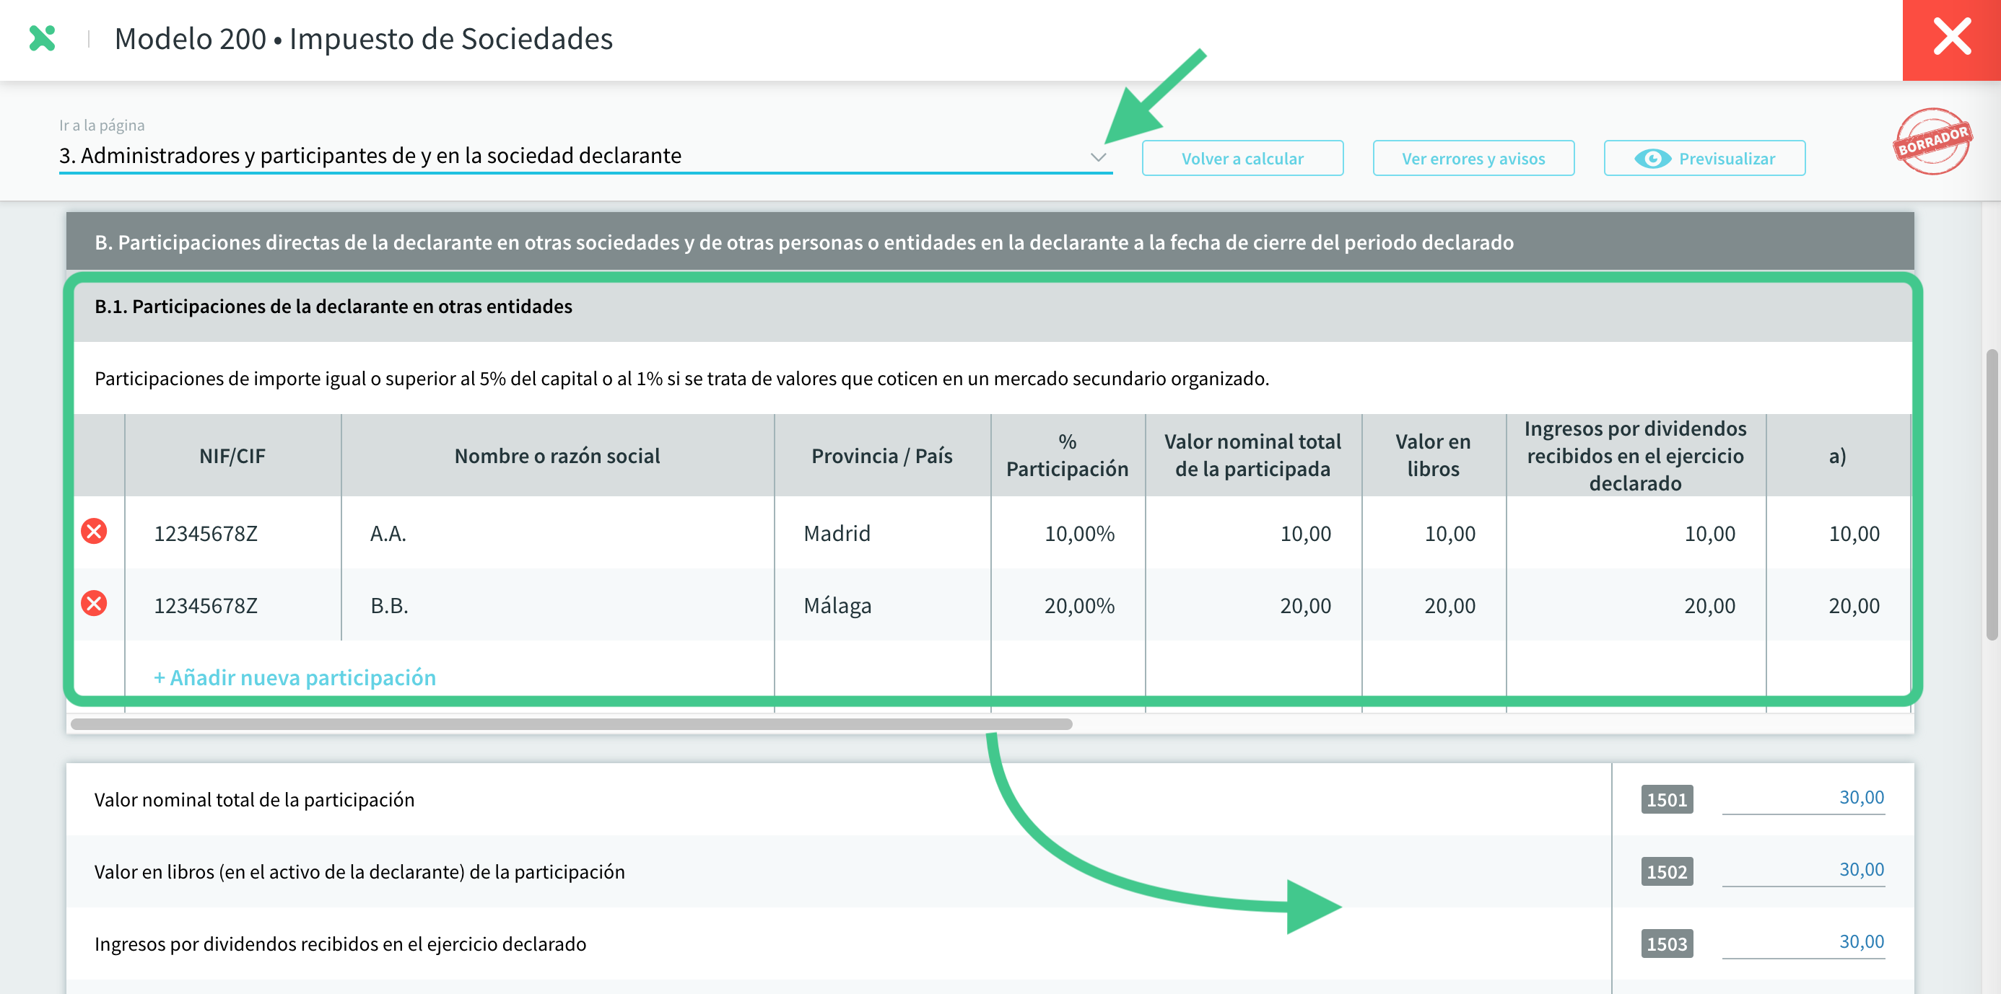This screenshot has width=2001, height=994.
Task: Open Ver errores y avisos
Action: point(1473,158)
